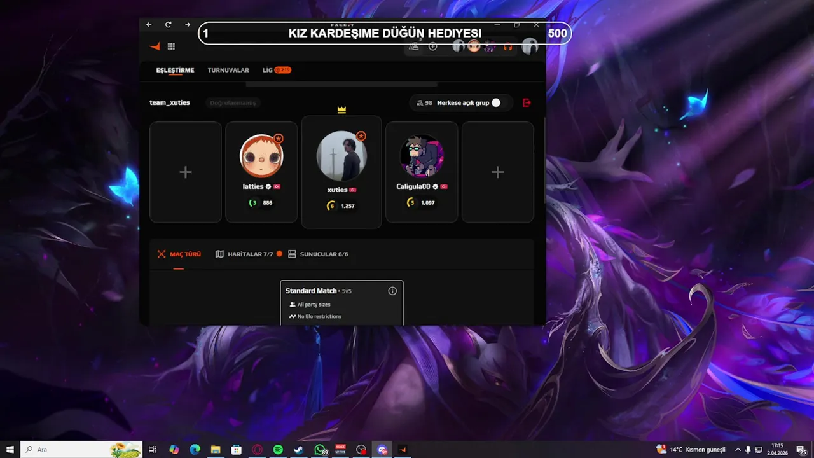Image resolution: width=814 pixels, height=458 pixels.
Task: Open Microsoft Edge from the taskbar
Action: pos(195,450)
